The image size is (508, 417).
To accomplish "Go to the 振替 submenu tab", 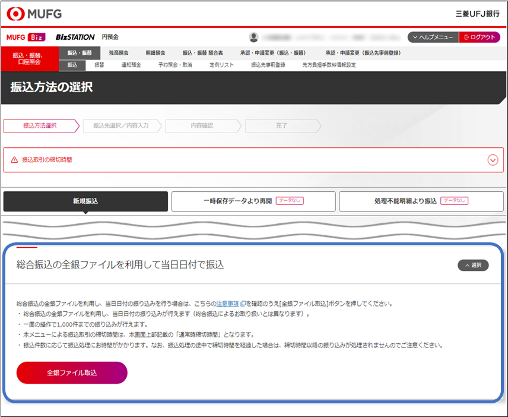I will click(99, 65).
